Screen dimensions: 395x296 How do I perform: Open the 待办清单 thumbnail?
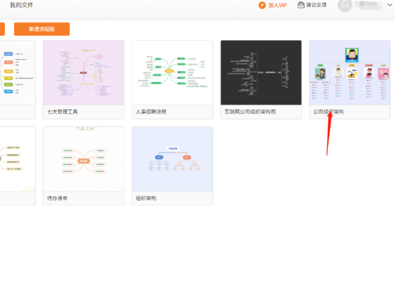[84, 159]
